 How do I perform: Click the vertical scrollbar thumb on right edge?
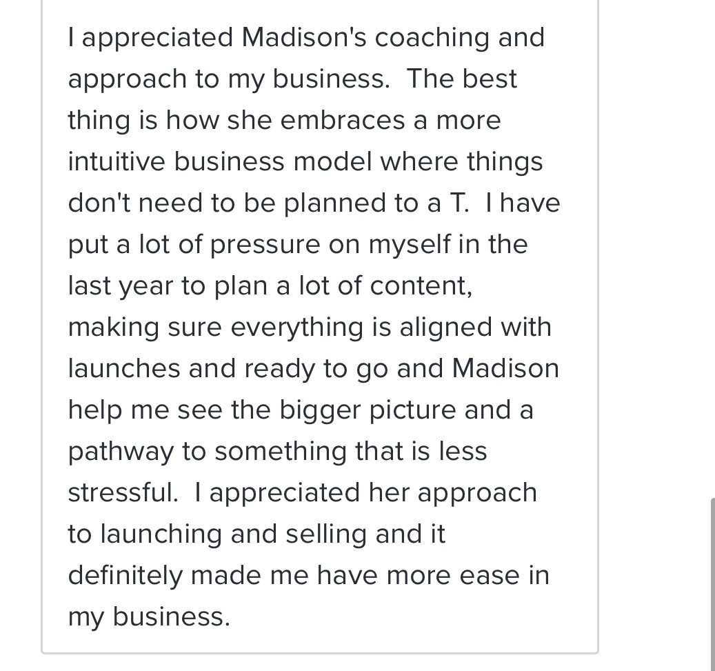(x=712, y=583)
